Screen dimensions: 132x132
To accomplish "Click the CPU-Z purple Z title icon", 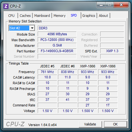I will click(6, 6).
